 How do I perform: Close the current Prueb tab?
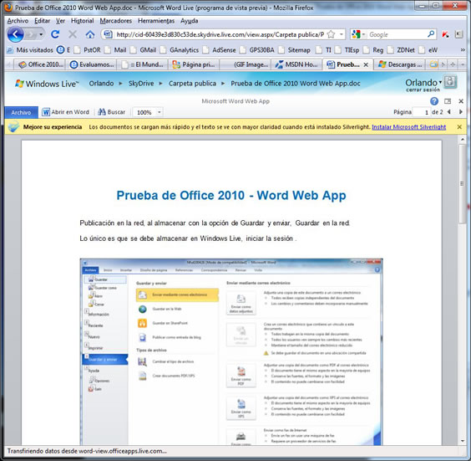pyautogui.click(x=366, y=64)
